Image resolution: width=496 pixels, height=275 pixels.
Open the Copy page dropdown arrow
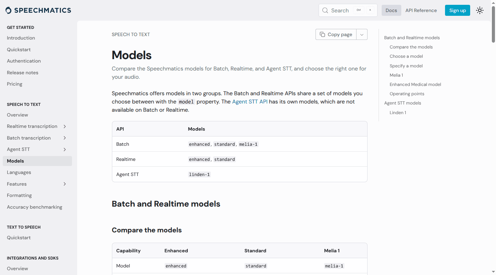click(x=362, y=34)
